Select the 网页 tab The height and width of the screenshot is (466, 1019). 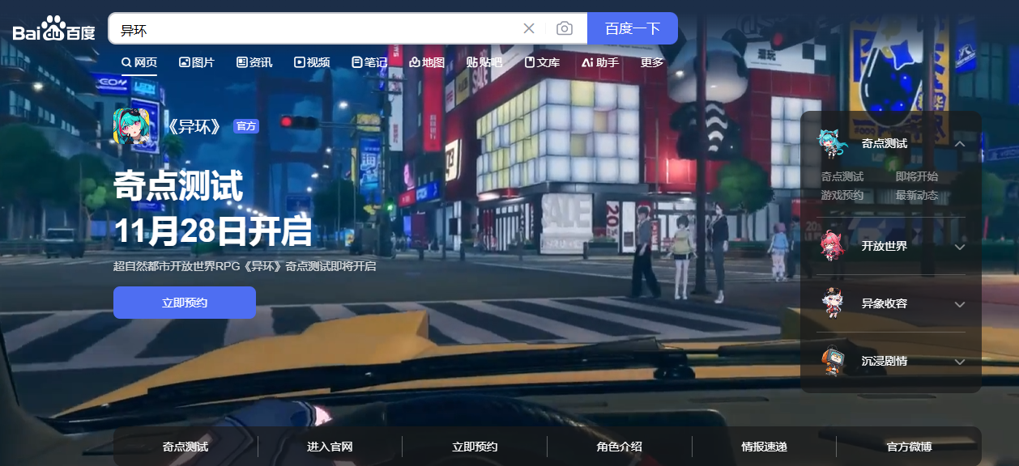[139, 62]
